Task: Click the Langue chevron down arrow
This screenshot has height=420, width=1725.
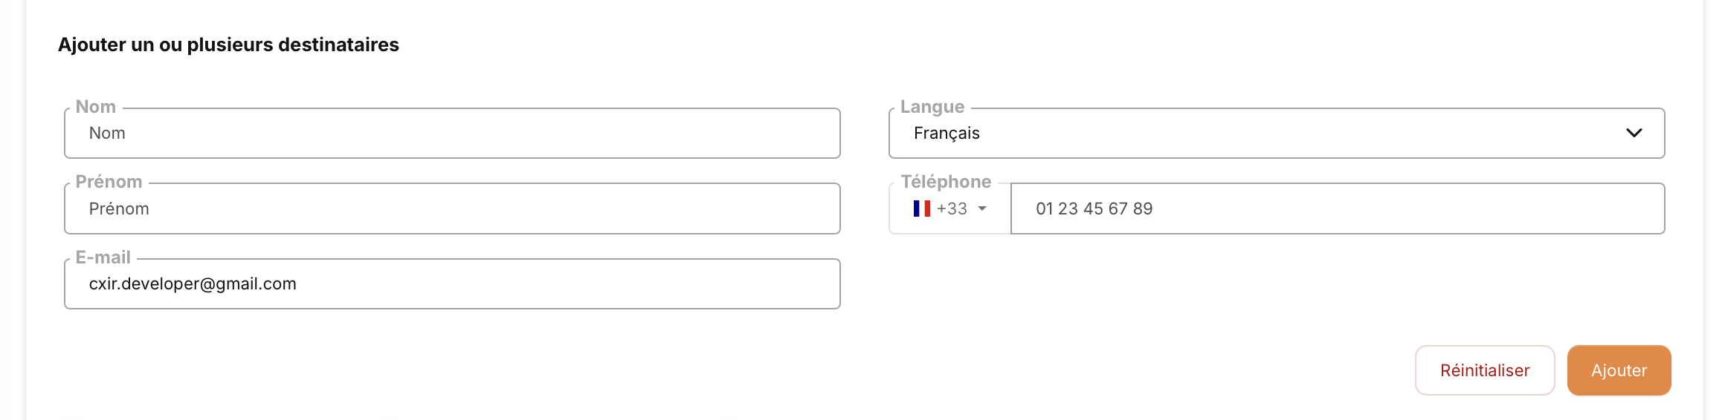Action: [1634, 133]
